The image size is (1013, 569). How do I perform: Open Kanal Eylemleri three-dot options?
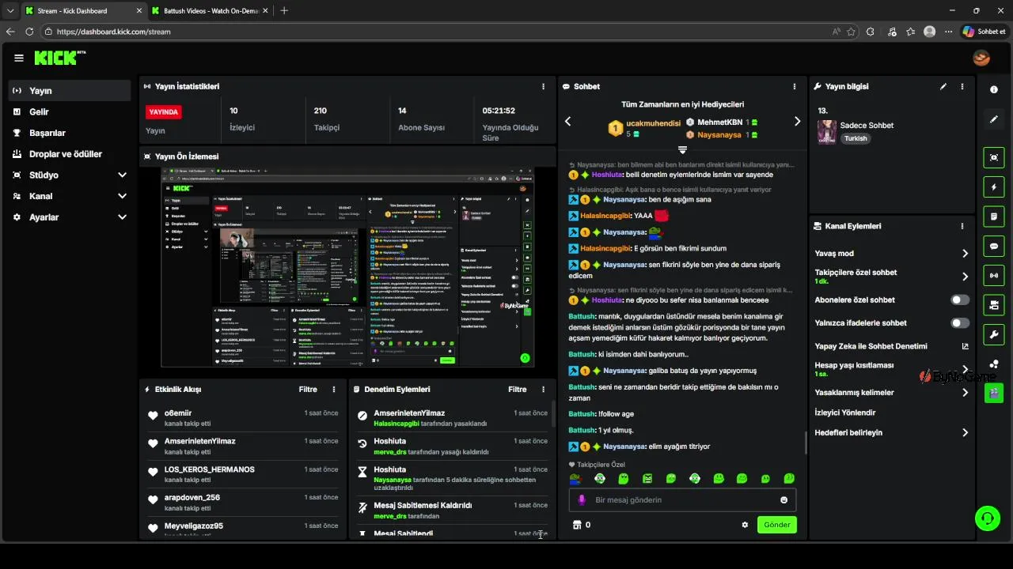click(962, 226)
